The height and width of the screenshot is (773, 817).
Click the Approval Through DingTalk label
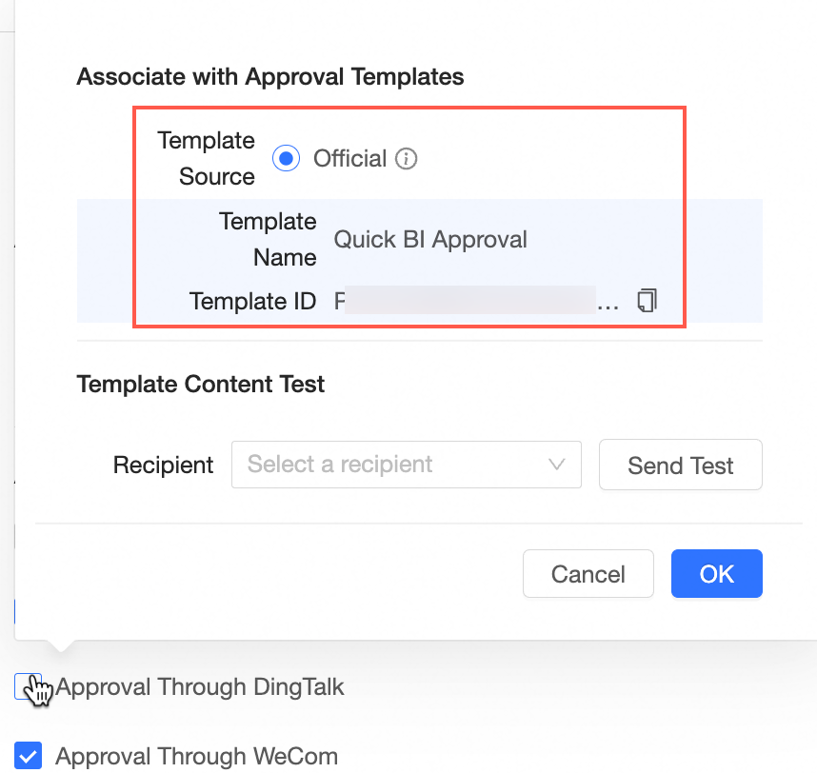200,686
